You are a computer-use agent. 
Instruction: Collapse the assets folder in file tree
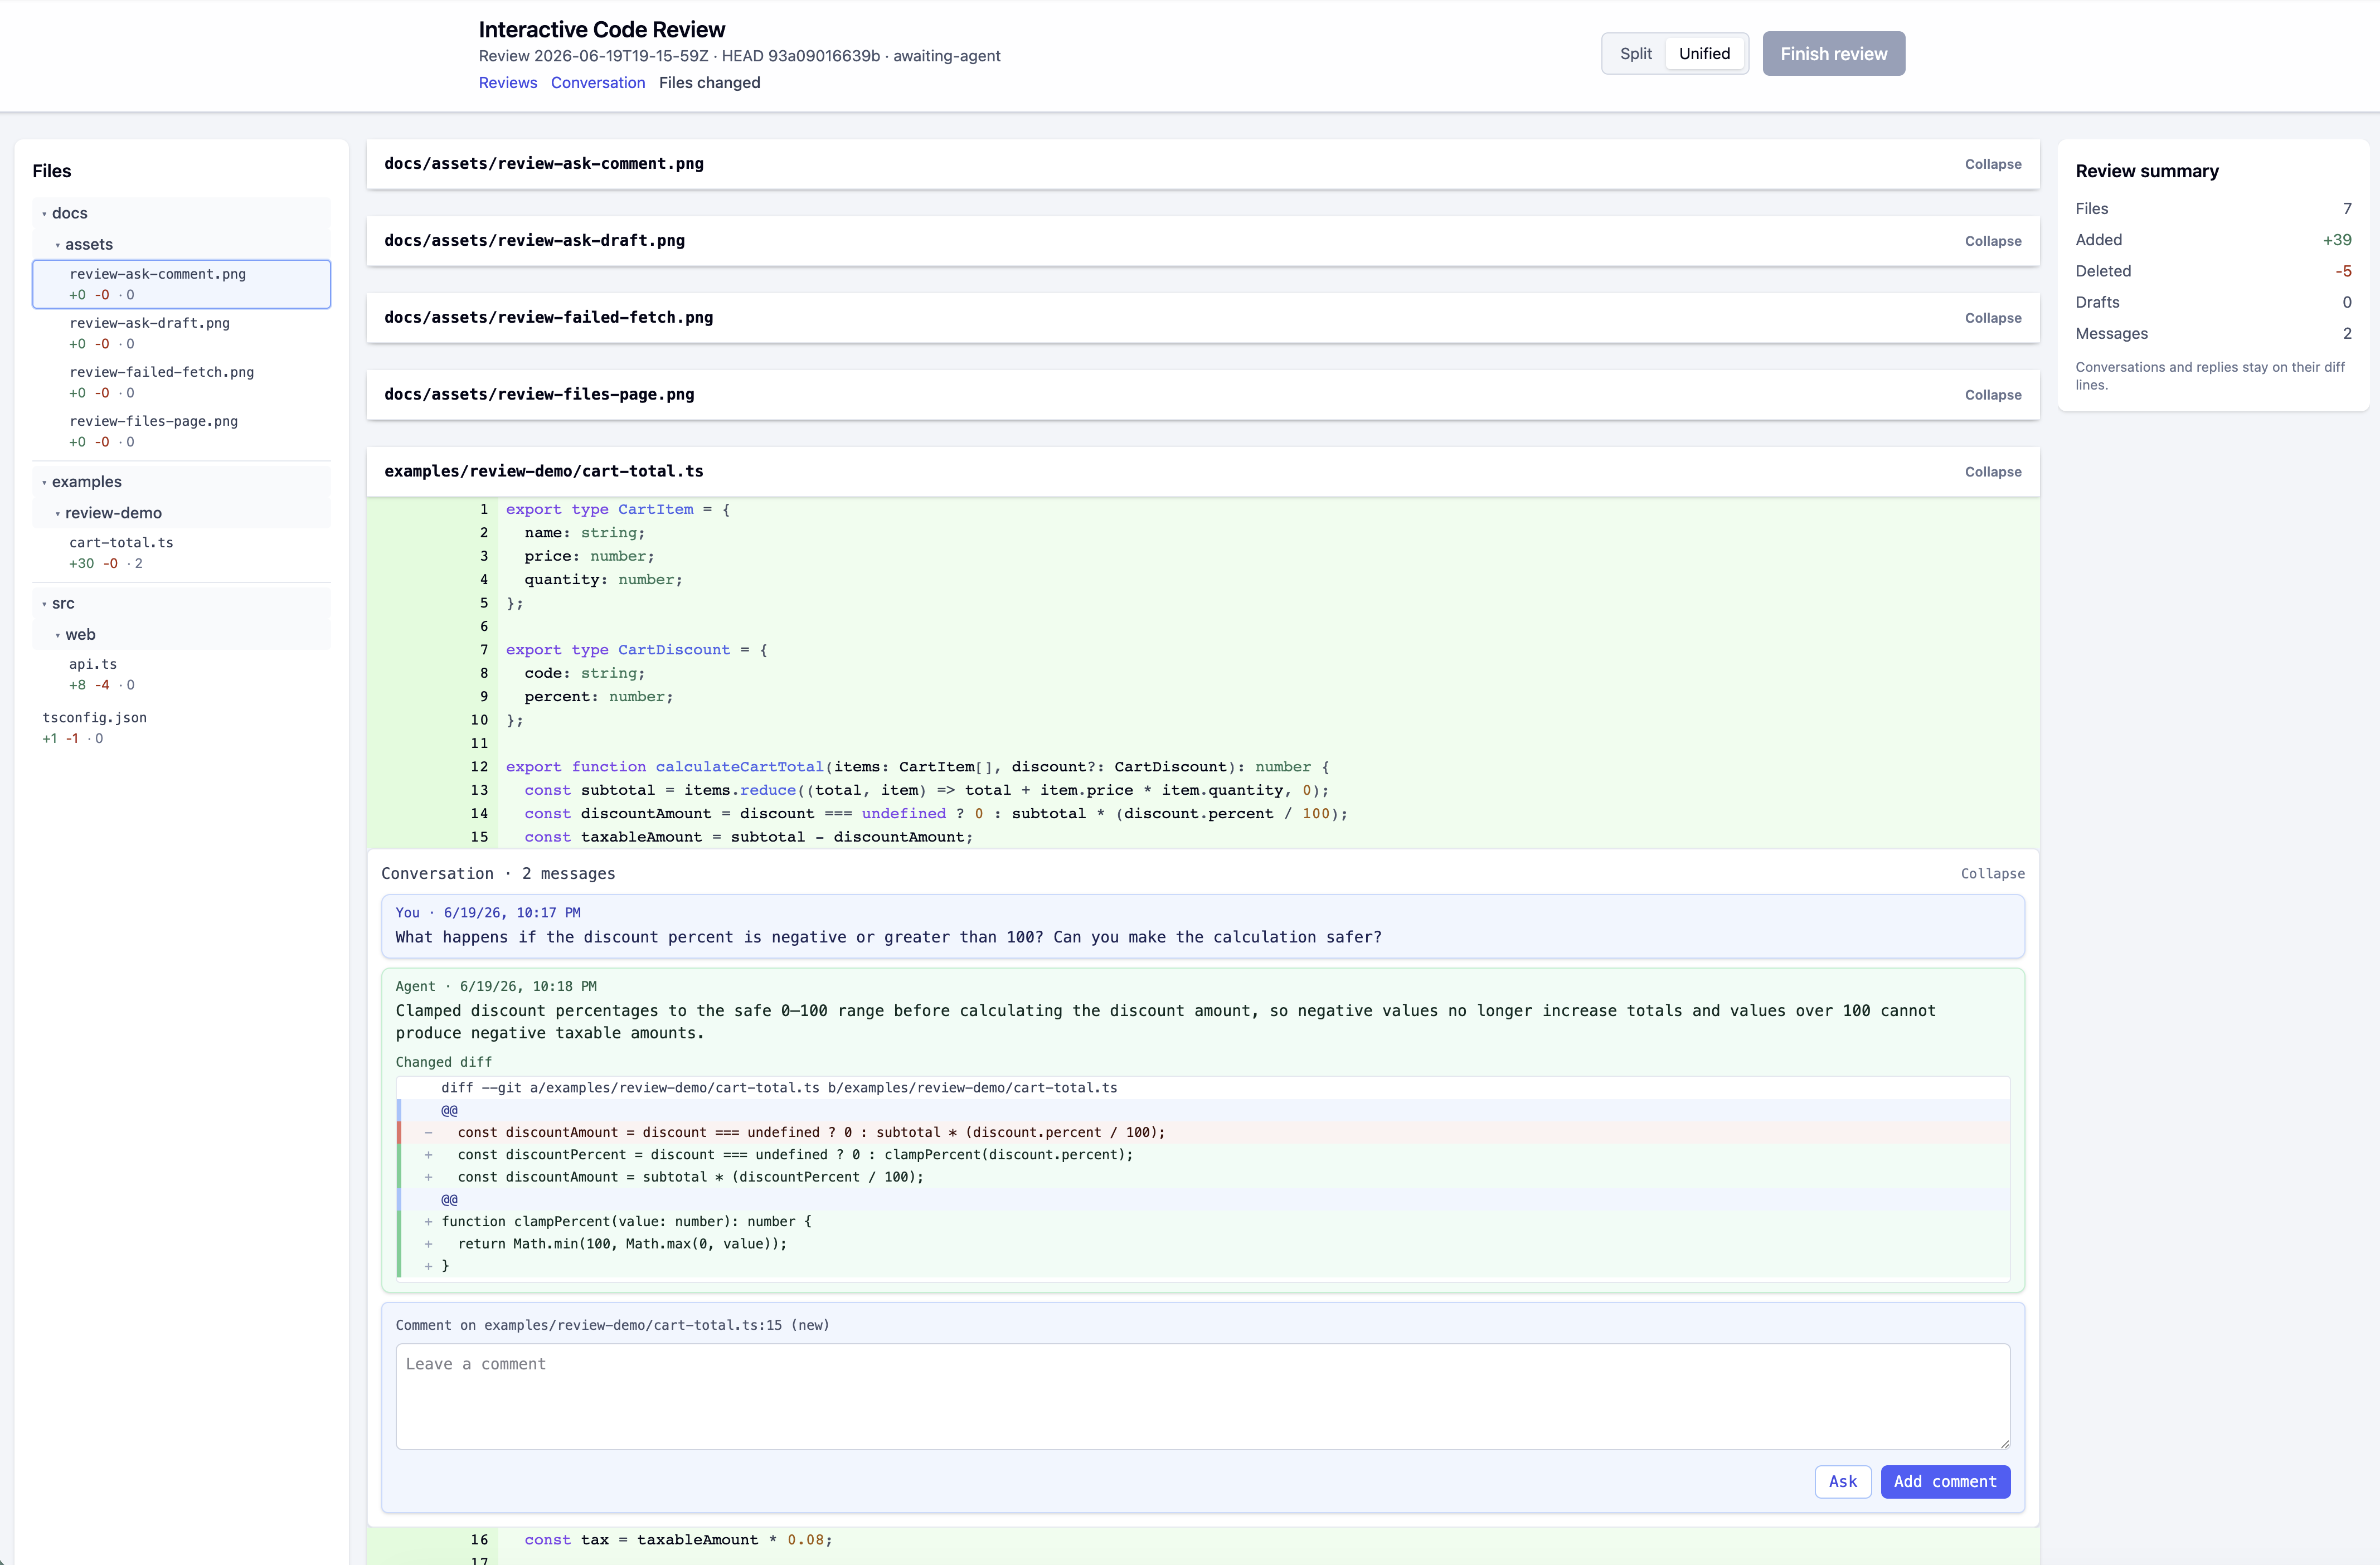(x=181, y=244)
